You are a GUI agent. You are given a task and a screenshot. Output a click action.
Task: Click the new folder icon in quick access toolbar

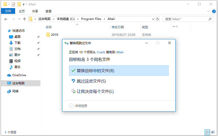click(19, 4)
